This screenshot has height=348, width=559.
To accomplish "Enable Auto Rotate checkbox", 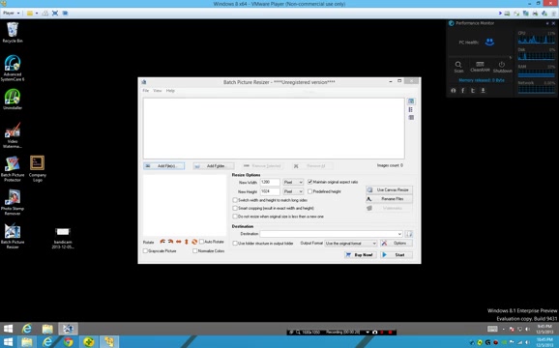I will click(202, 242).
